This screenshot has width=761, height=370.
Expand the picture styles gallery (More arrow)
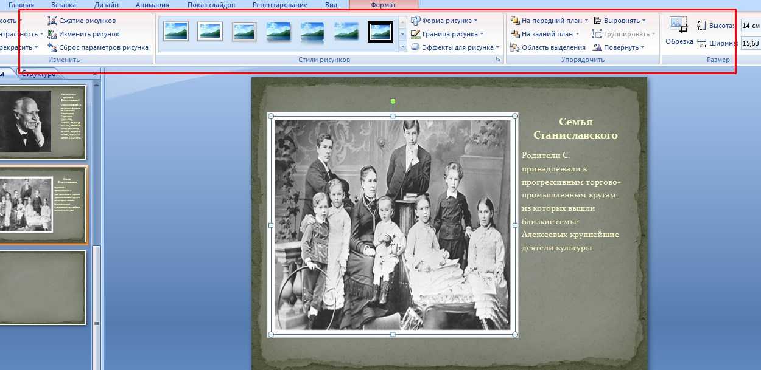coord(402,47)
